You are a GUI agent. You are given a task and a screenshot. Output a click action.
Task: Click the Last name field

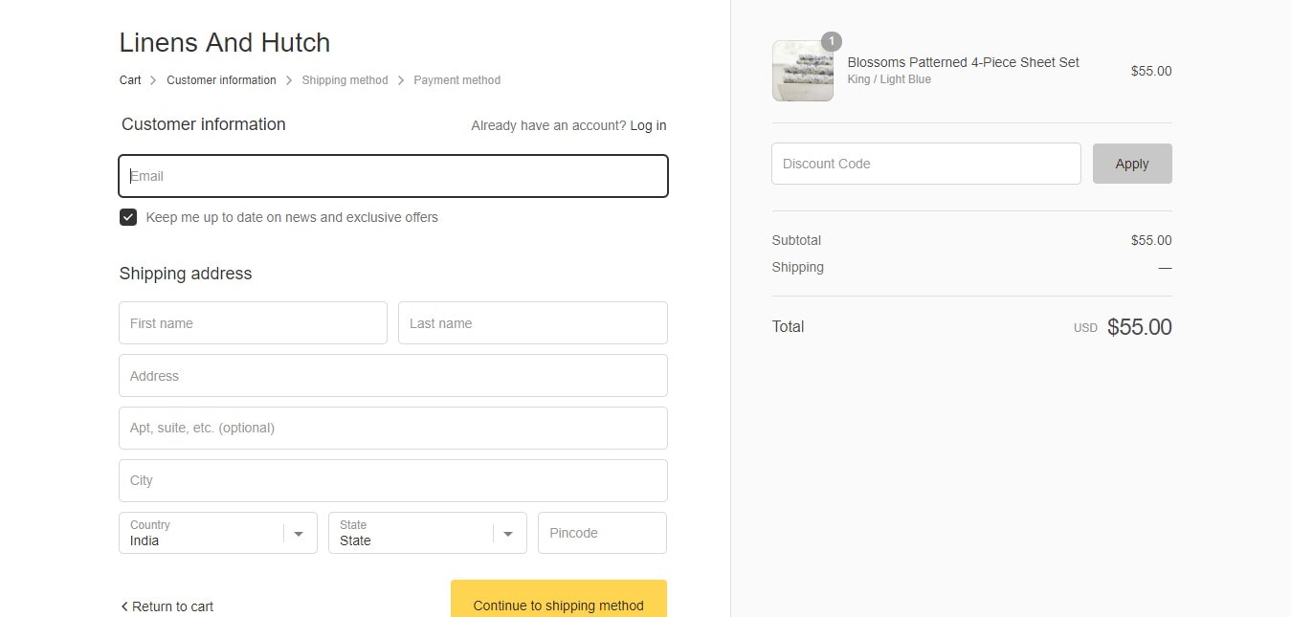[x=533, y=323]
